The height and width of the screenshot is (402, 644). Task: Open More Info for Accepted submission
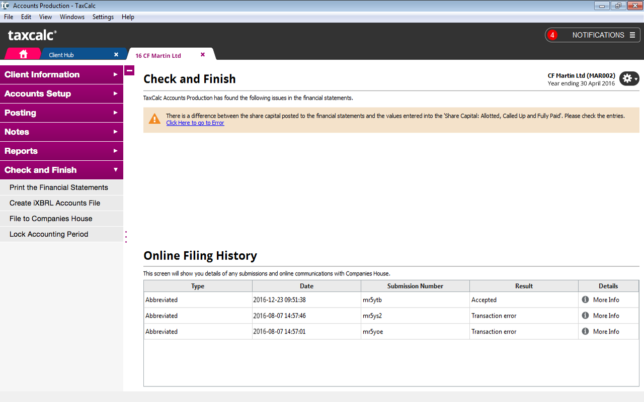tap(606, 299)
